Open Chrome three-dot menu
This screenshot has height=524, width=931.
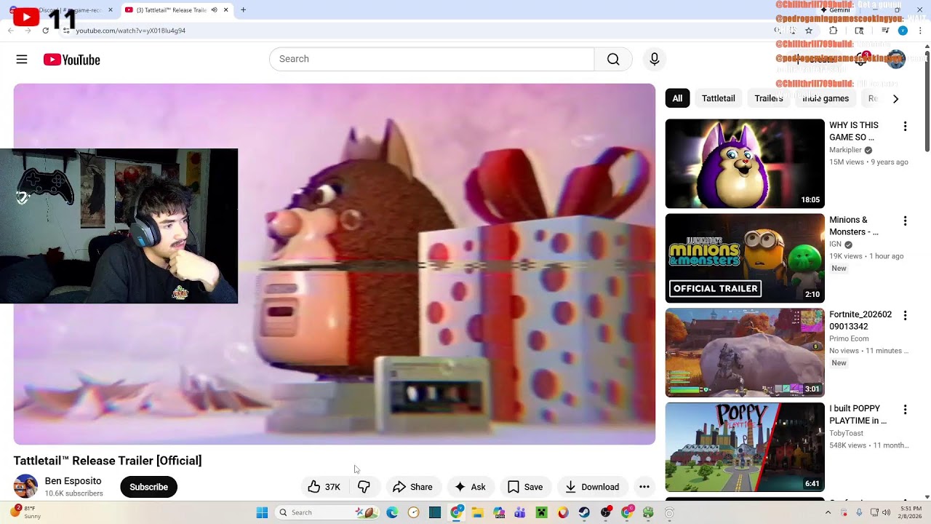pyautogui.click(x=920, y=31)
